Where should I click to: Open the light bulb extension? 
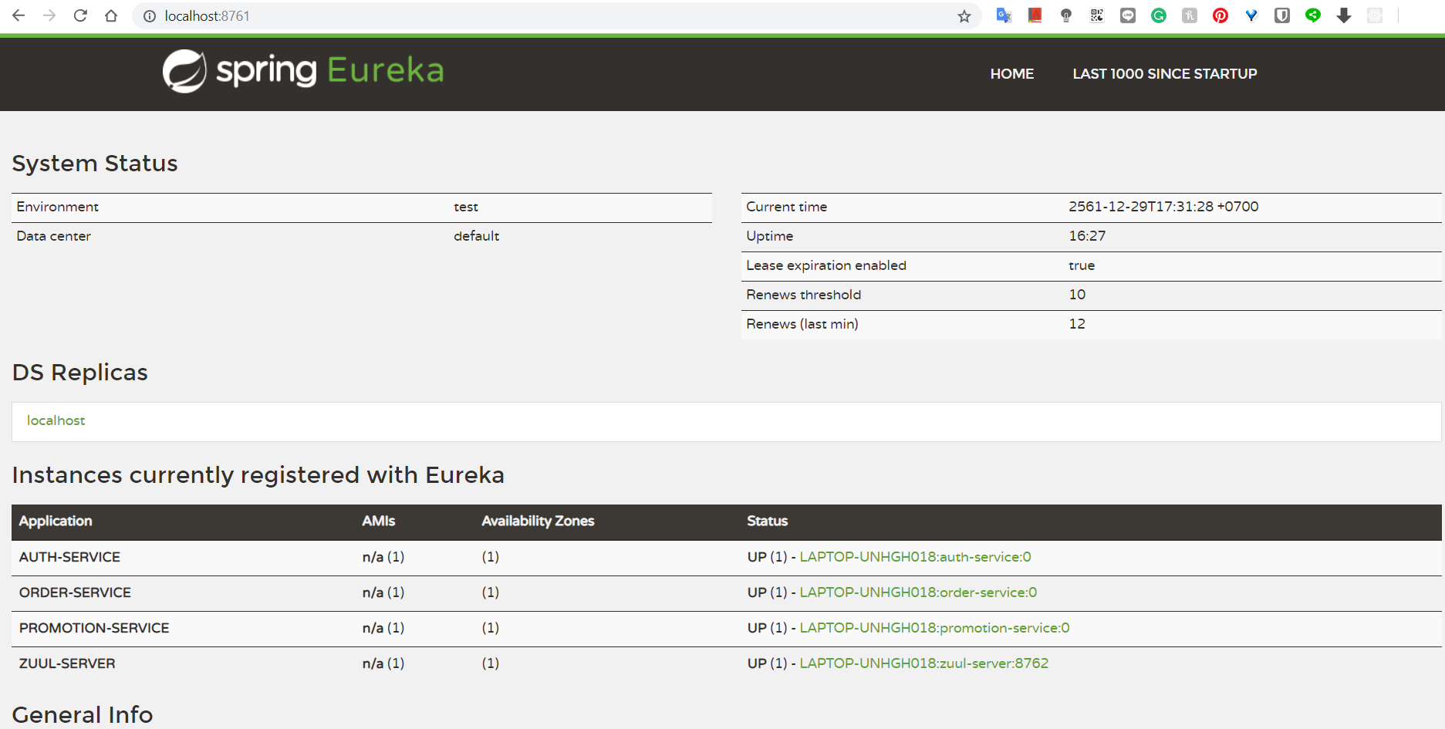1066,15
